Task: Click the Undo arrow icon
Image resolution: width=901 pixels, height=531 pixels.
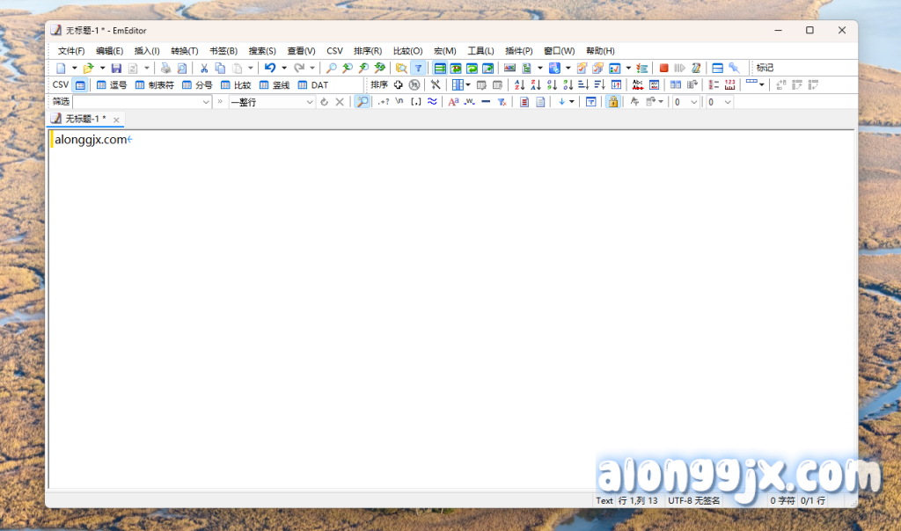Action: pos(269,68)
